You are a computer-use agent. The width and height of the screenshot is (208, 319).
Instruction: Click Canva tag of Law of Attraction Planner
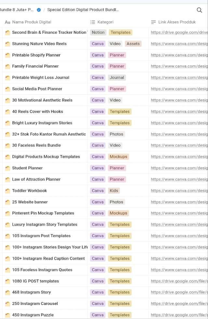click(98, 179)
